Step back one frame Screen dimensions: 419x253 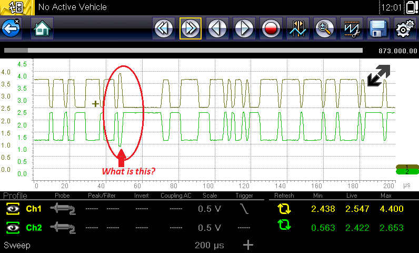[217, 28]
